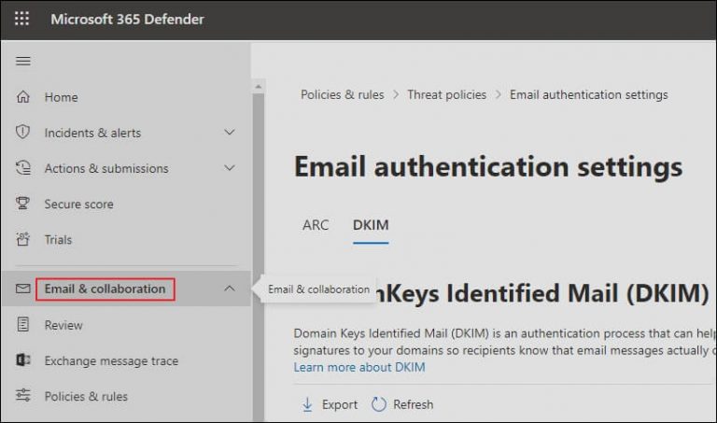Go to Home in the sidebar
717x423 pixels.
point(62,97)
